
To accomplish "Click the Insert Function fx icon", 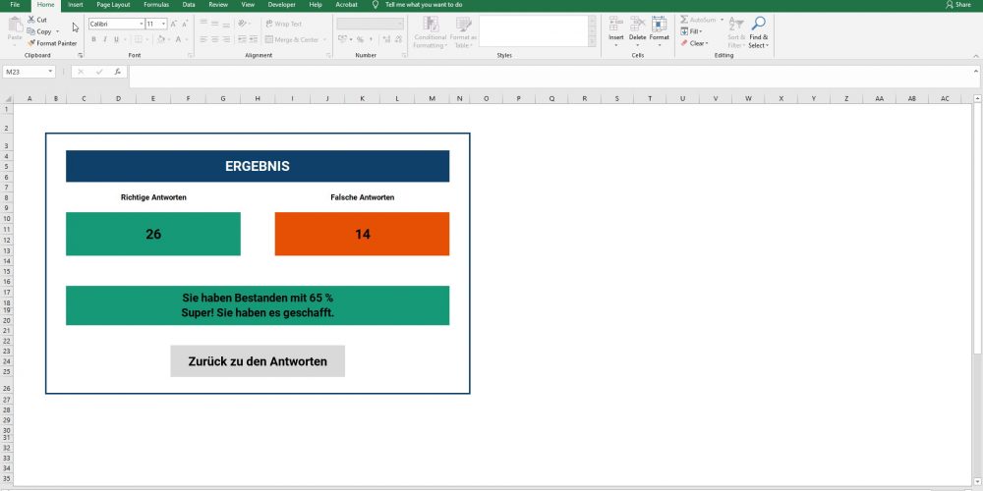I will pyautogui.click(x=117, y=72).
